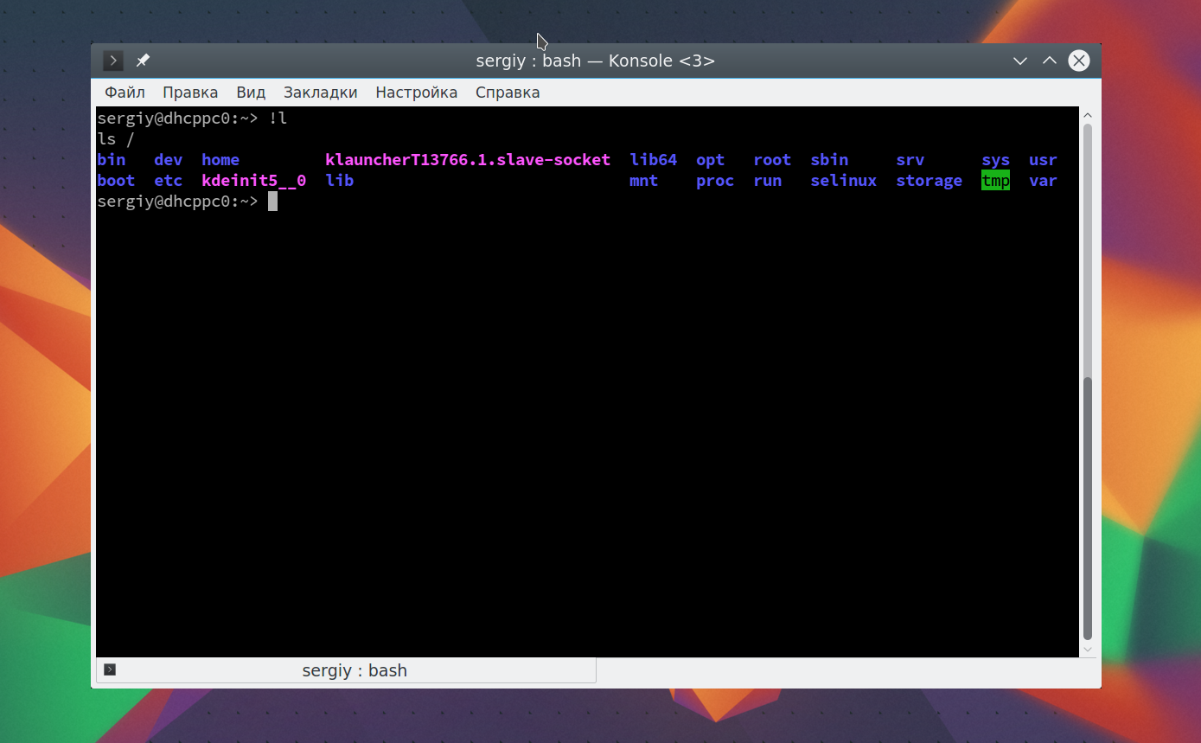1201x743 pixels.
Task: Click the highlighted tmp directory name
Action: click(995, 181)
